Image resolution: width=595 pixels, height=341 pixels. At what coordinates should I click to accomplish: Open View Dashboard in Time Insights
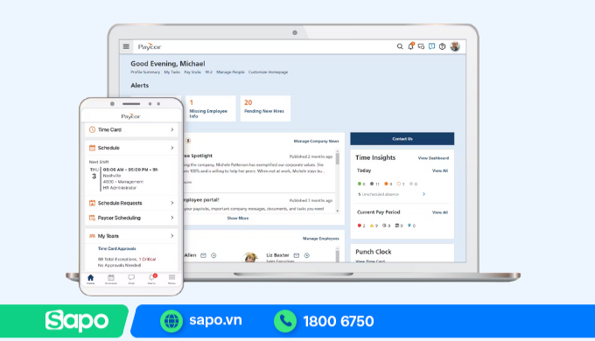coord(433,158)
